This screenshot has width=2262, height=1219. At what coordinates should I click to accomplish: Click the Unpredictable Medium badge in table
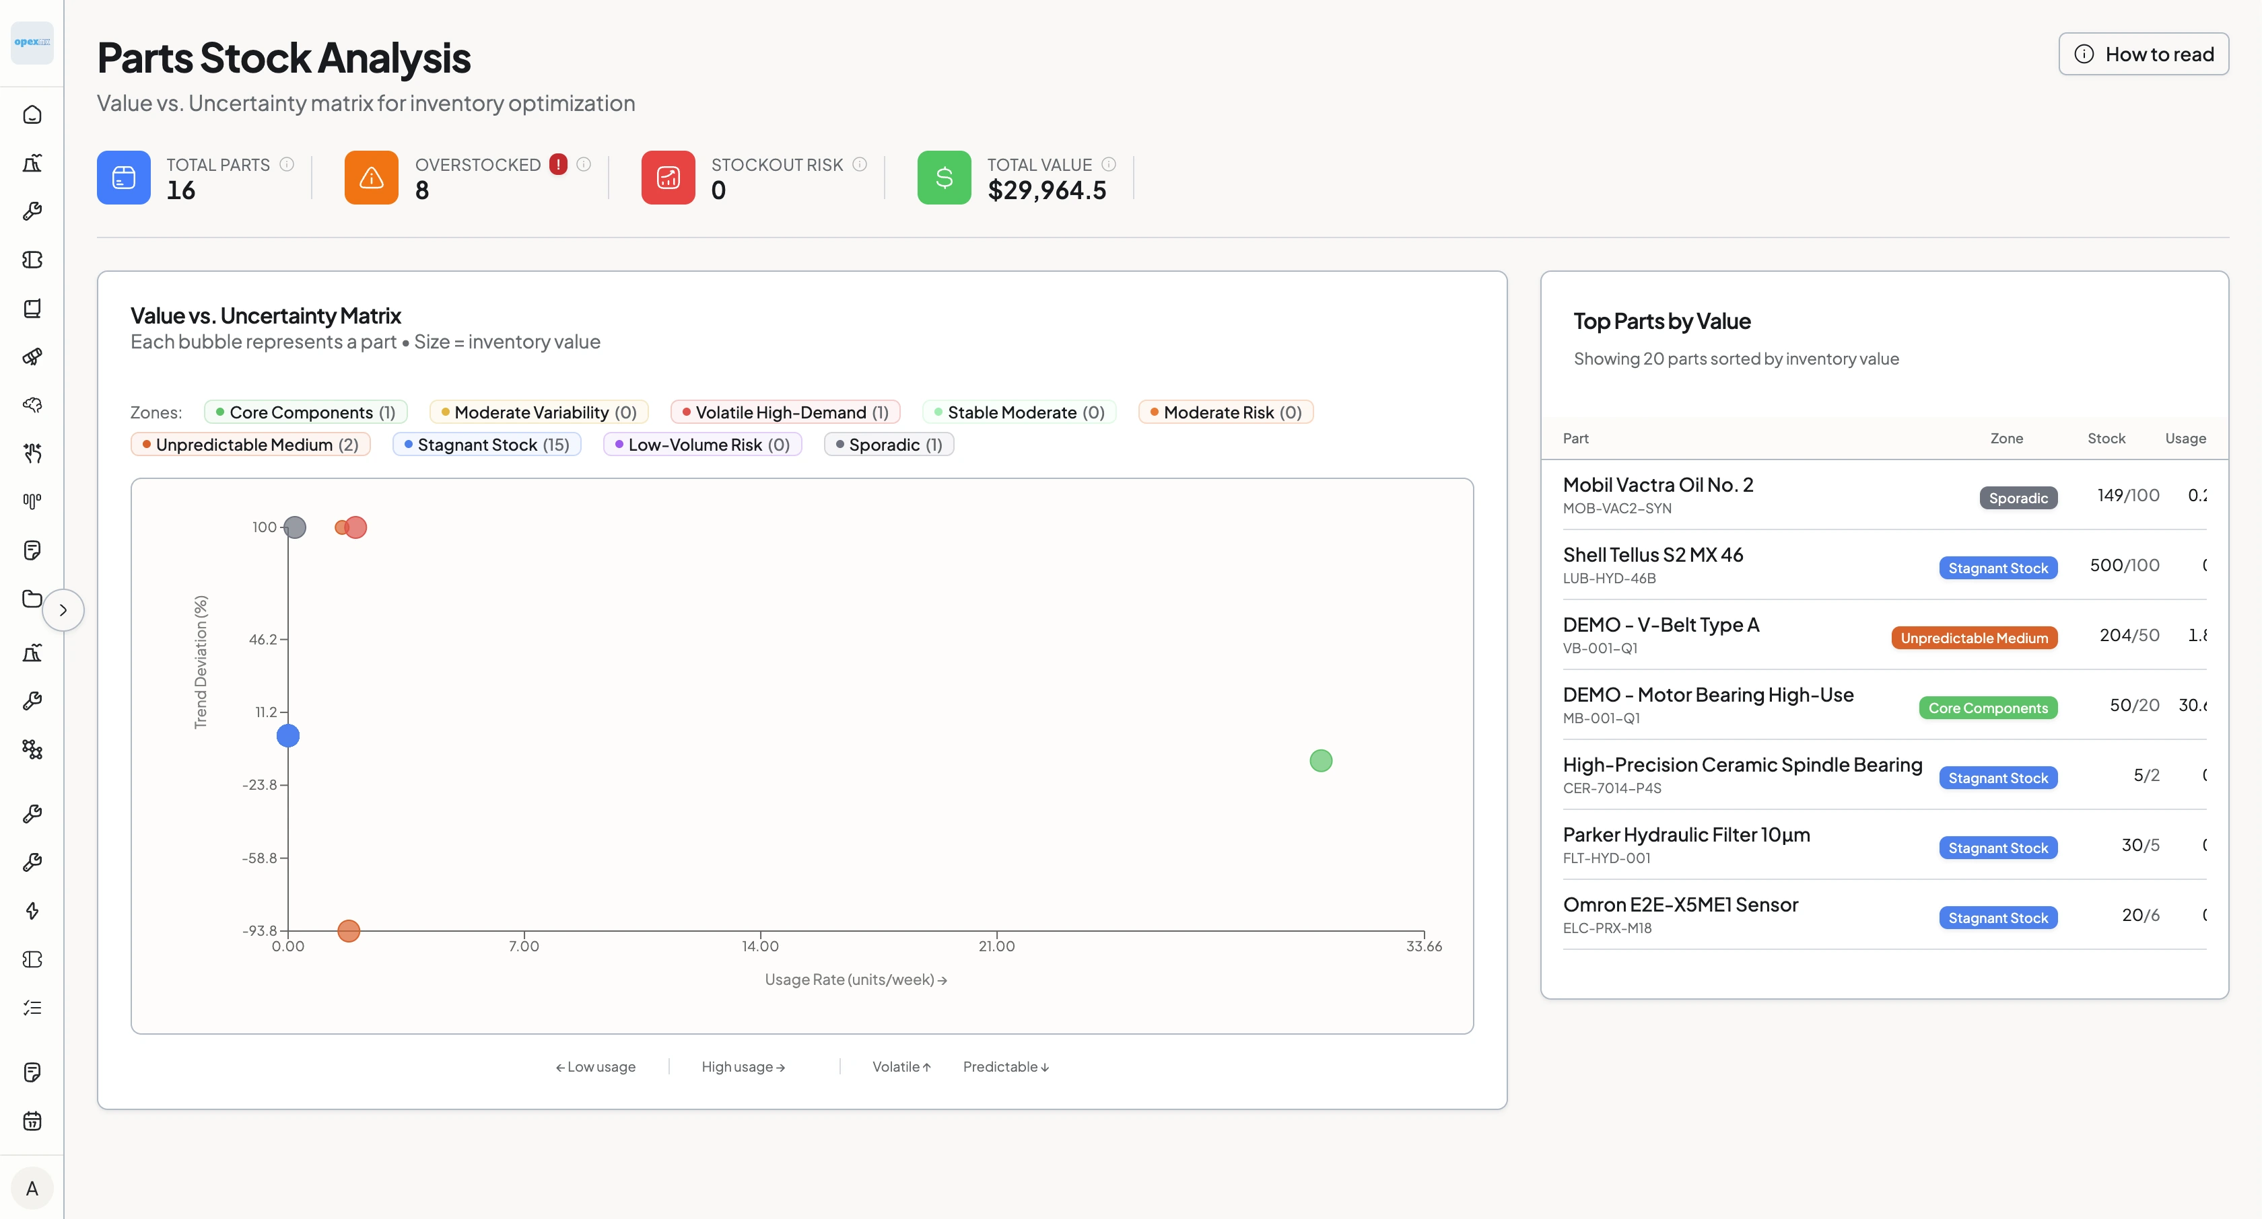point(1974,638)
